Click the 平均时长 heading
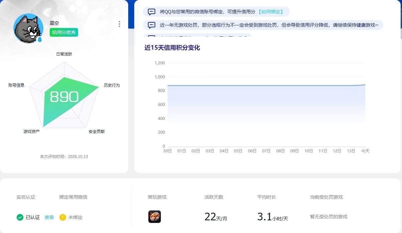 [266, 197]
